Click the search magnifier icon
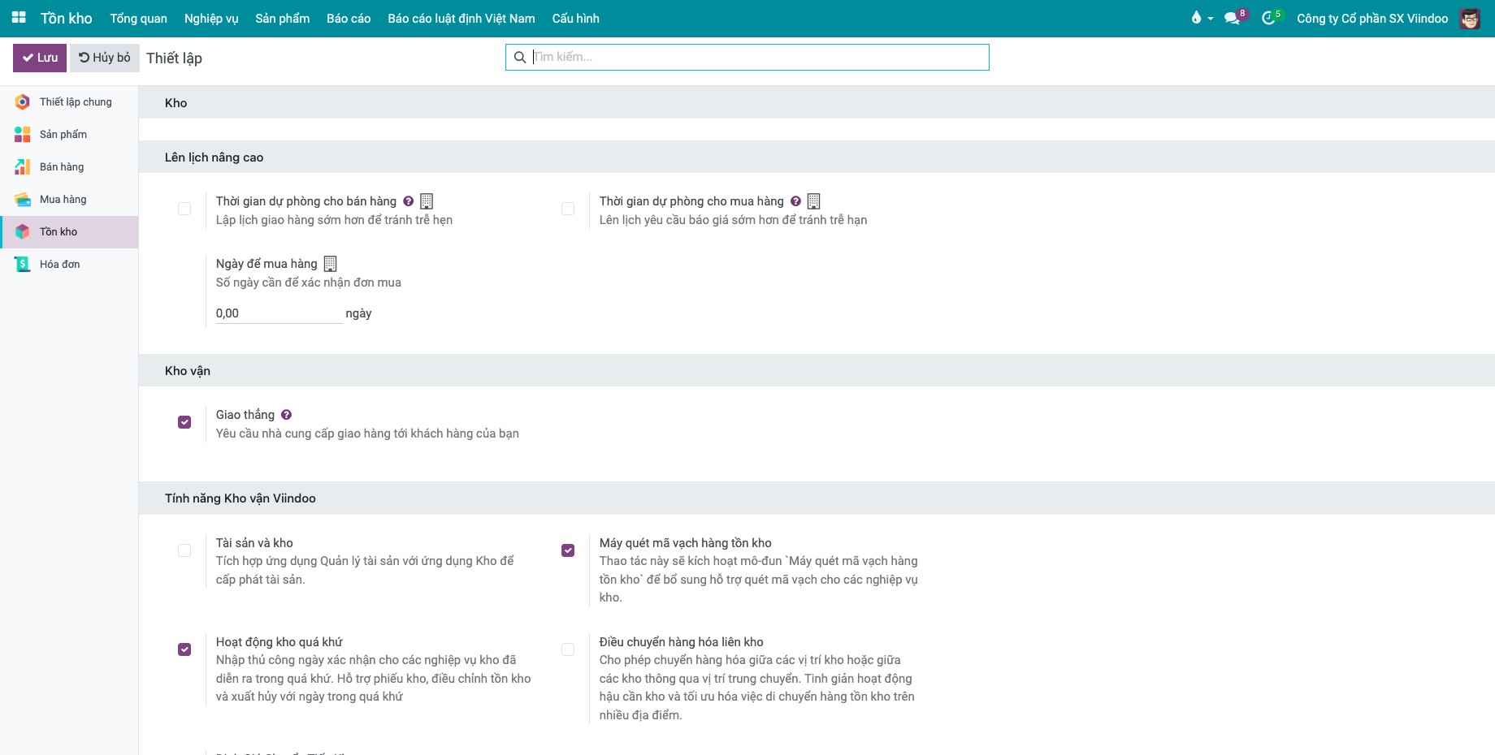The width and height of the screenshot is (1495, 755). [520, 57]
